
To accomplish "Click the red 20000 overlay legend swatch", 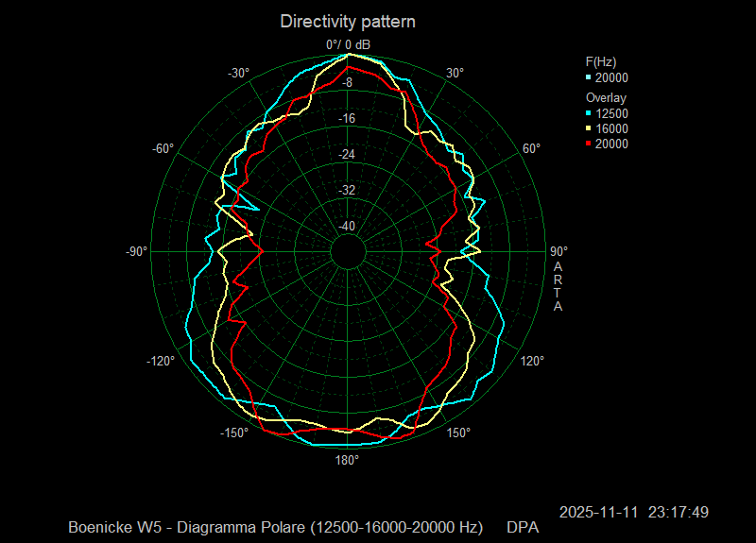I will coord(589,144).
